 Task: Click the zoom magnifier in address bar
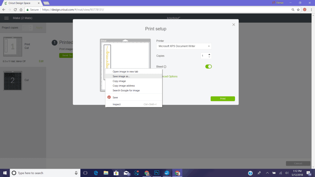[293, 10]
